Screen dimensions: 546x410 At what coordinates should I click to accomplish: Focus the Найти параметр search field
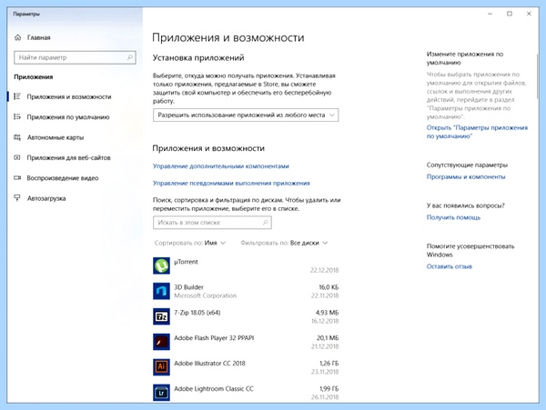(75, 57)
